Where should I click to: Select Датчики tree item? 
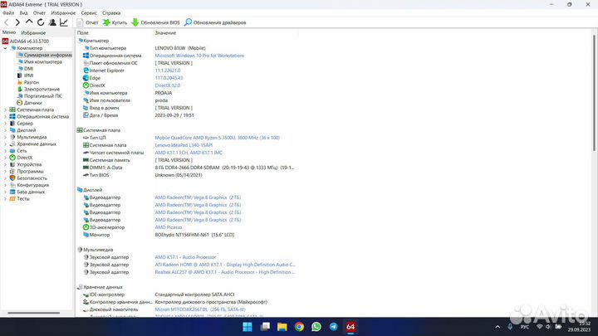coord(29,103)
